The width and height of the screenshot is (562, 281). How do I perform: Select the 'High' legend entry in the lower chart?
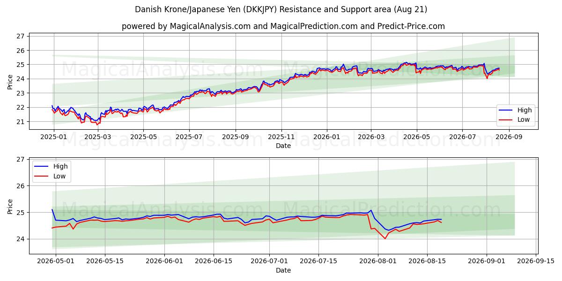pos(60,166)
